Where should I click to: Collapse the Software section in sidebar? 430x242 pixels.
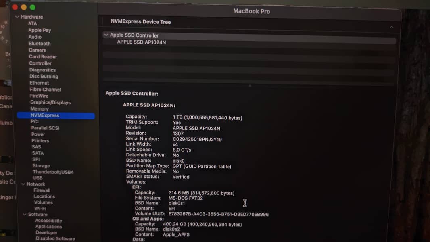[x=25, y=214]
